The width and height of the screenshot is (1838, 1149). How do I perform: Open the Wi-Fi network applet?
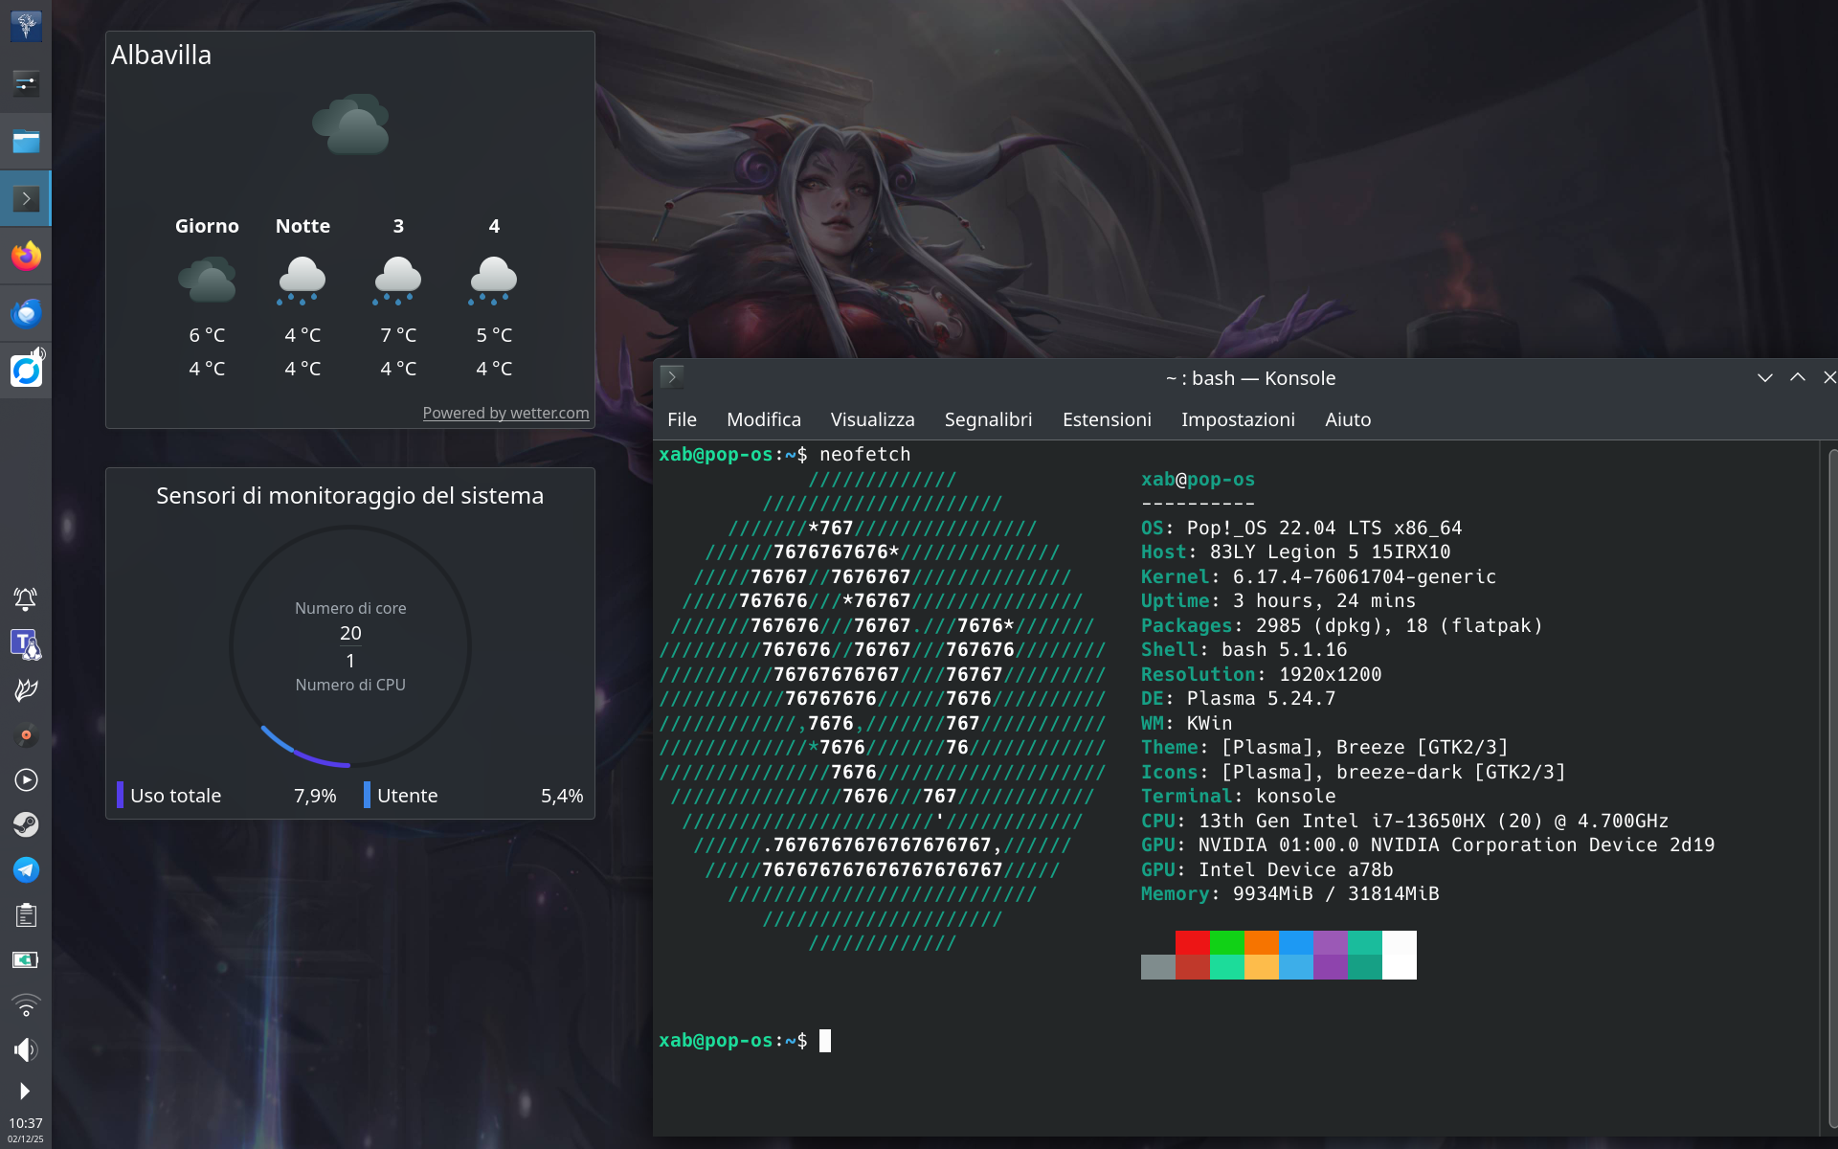click(26, 1005)
